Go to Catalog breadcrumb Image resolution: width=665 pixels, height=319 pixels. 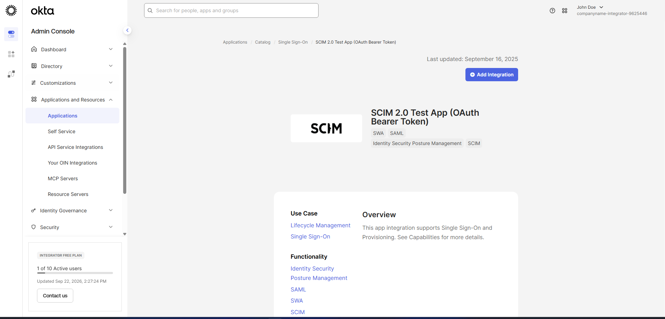263,42
